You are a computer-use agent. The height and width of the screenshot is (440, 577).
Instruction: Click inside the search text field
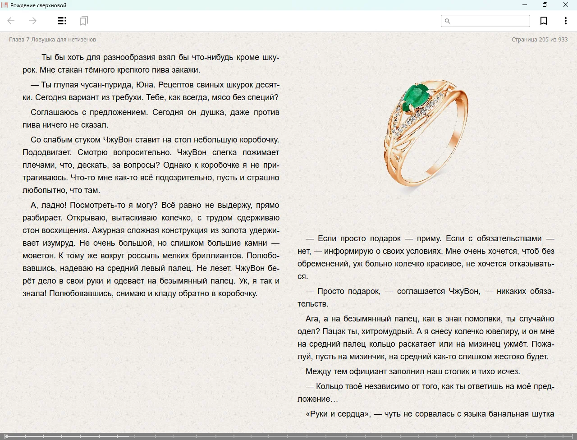click(x=490, y=21)
